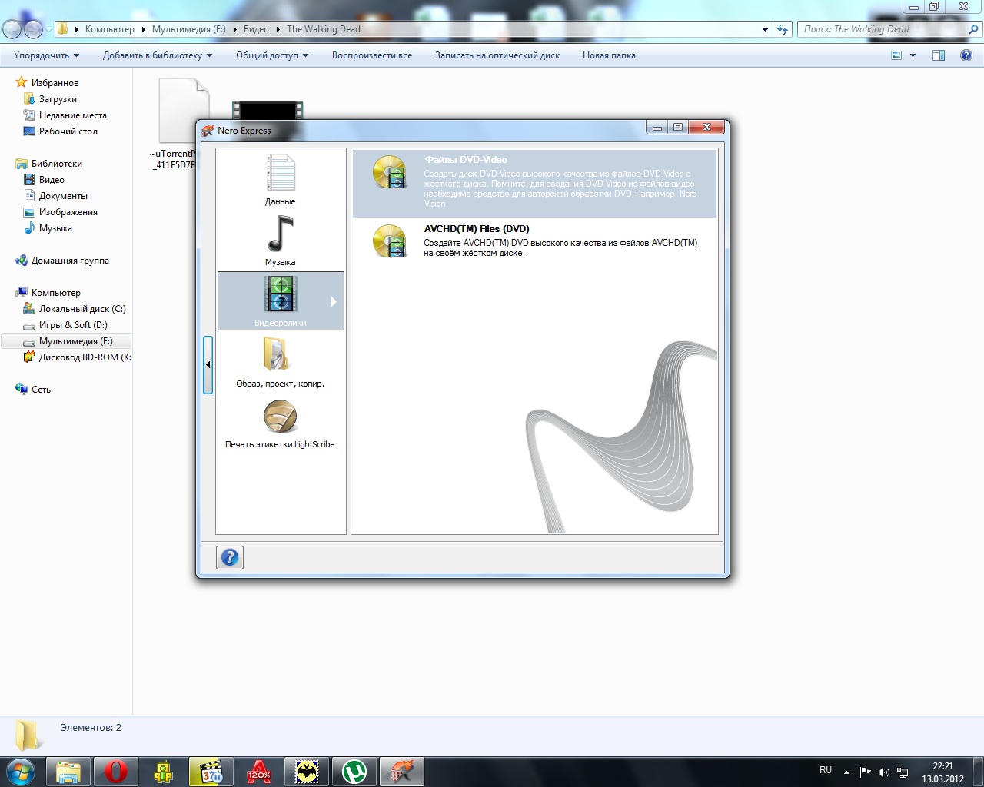This screenshot has height=787, width=984.
Task: Click Компьютер in the address bar
Action: click(110, 29)
